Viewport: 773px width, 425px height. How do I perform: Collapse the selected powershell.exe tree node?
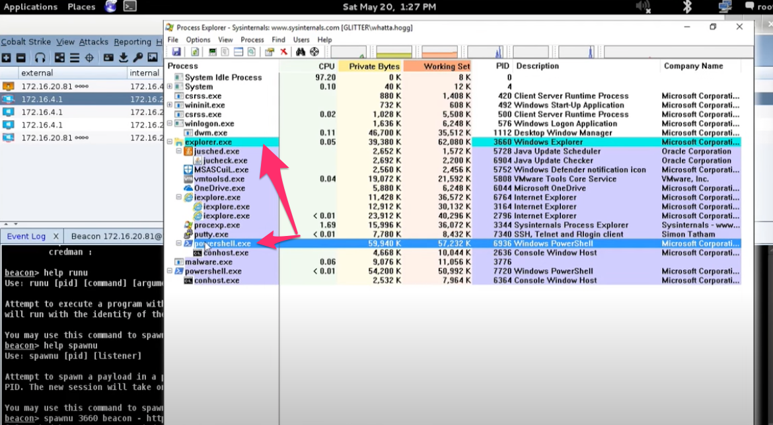pos(180,243)
